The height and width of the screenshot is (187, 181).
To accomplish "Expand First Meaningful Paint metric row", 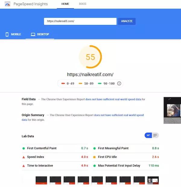I will point(126,148).
